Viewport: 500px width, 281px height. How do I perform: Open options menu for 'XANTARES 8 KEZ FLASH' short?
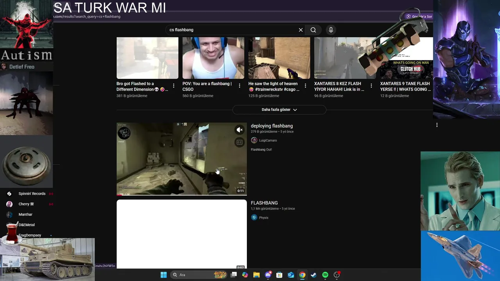point(371,86)
